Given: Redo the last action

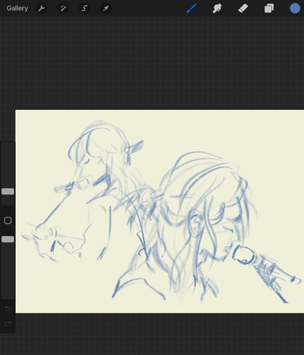Looking at the screenshot, I should (x=8, y=324).
